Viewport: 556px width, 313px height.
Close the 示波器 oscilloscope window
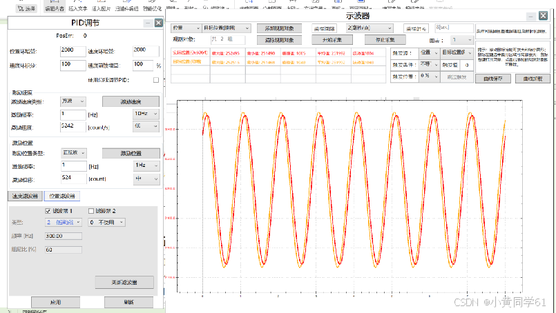(x=543, y=16)
